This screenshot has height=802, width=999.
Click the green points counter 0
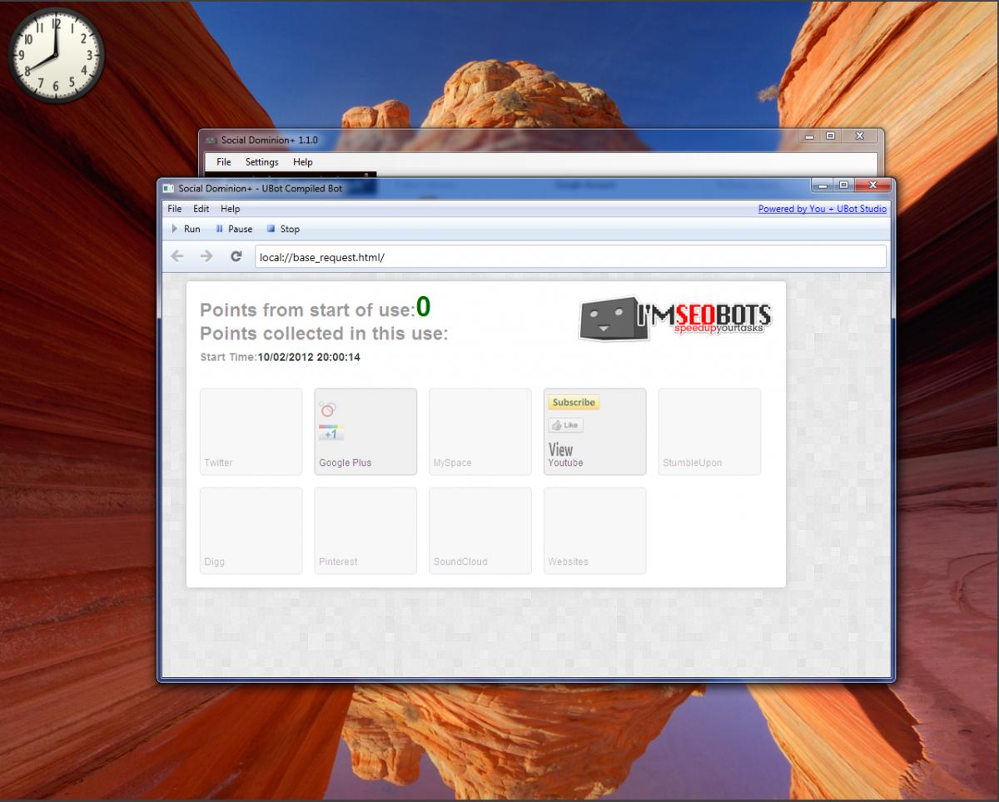424,307
